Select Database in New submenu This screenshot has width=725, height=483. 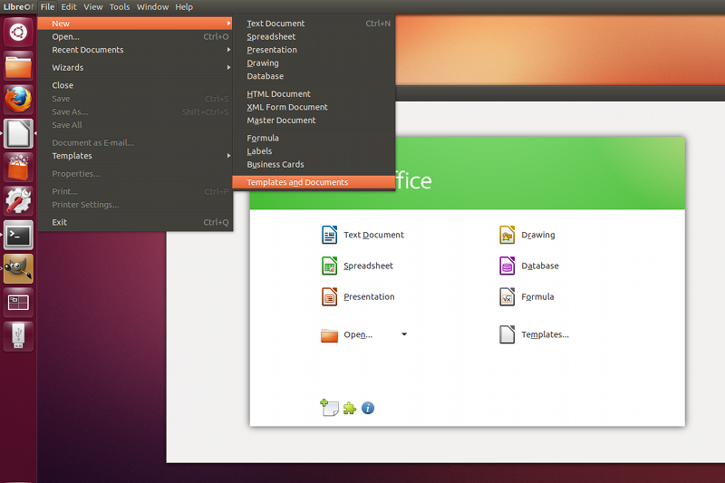coord(314,76)
